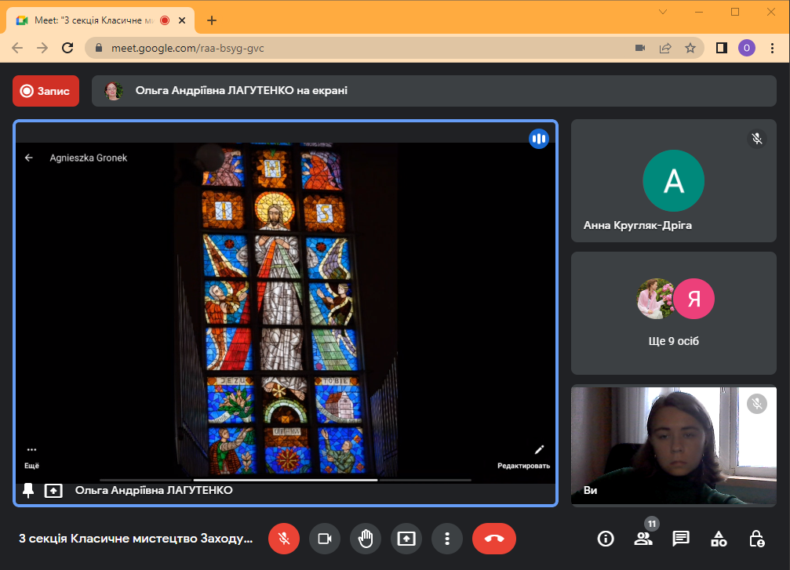This screenshot has height=570, width=790.
Task: Click the Ольга Андріївна ЛАГУТЕНКО на екрані banner
Action: click(434, 91)
